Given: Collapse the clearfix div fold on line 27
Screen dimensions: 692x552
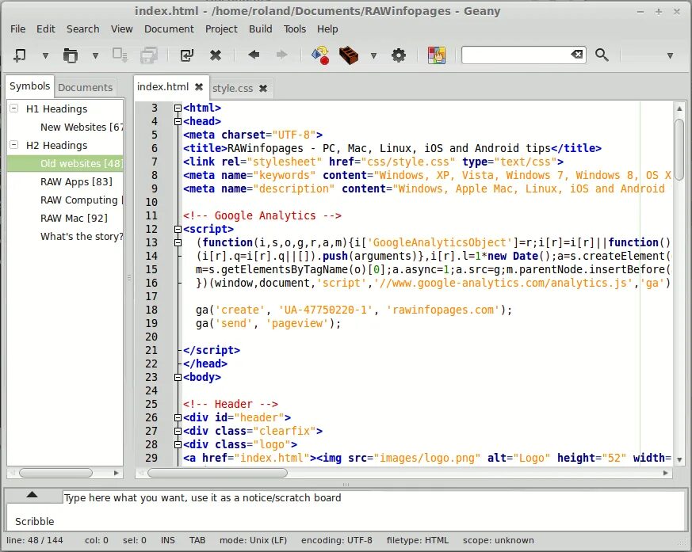Looking at the screenshot, I should (178, 431).
